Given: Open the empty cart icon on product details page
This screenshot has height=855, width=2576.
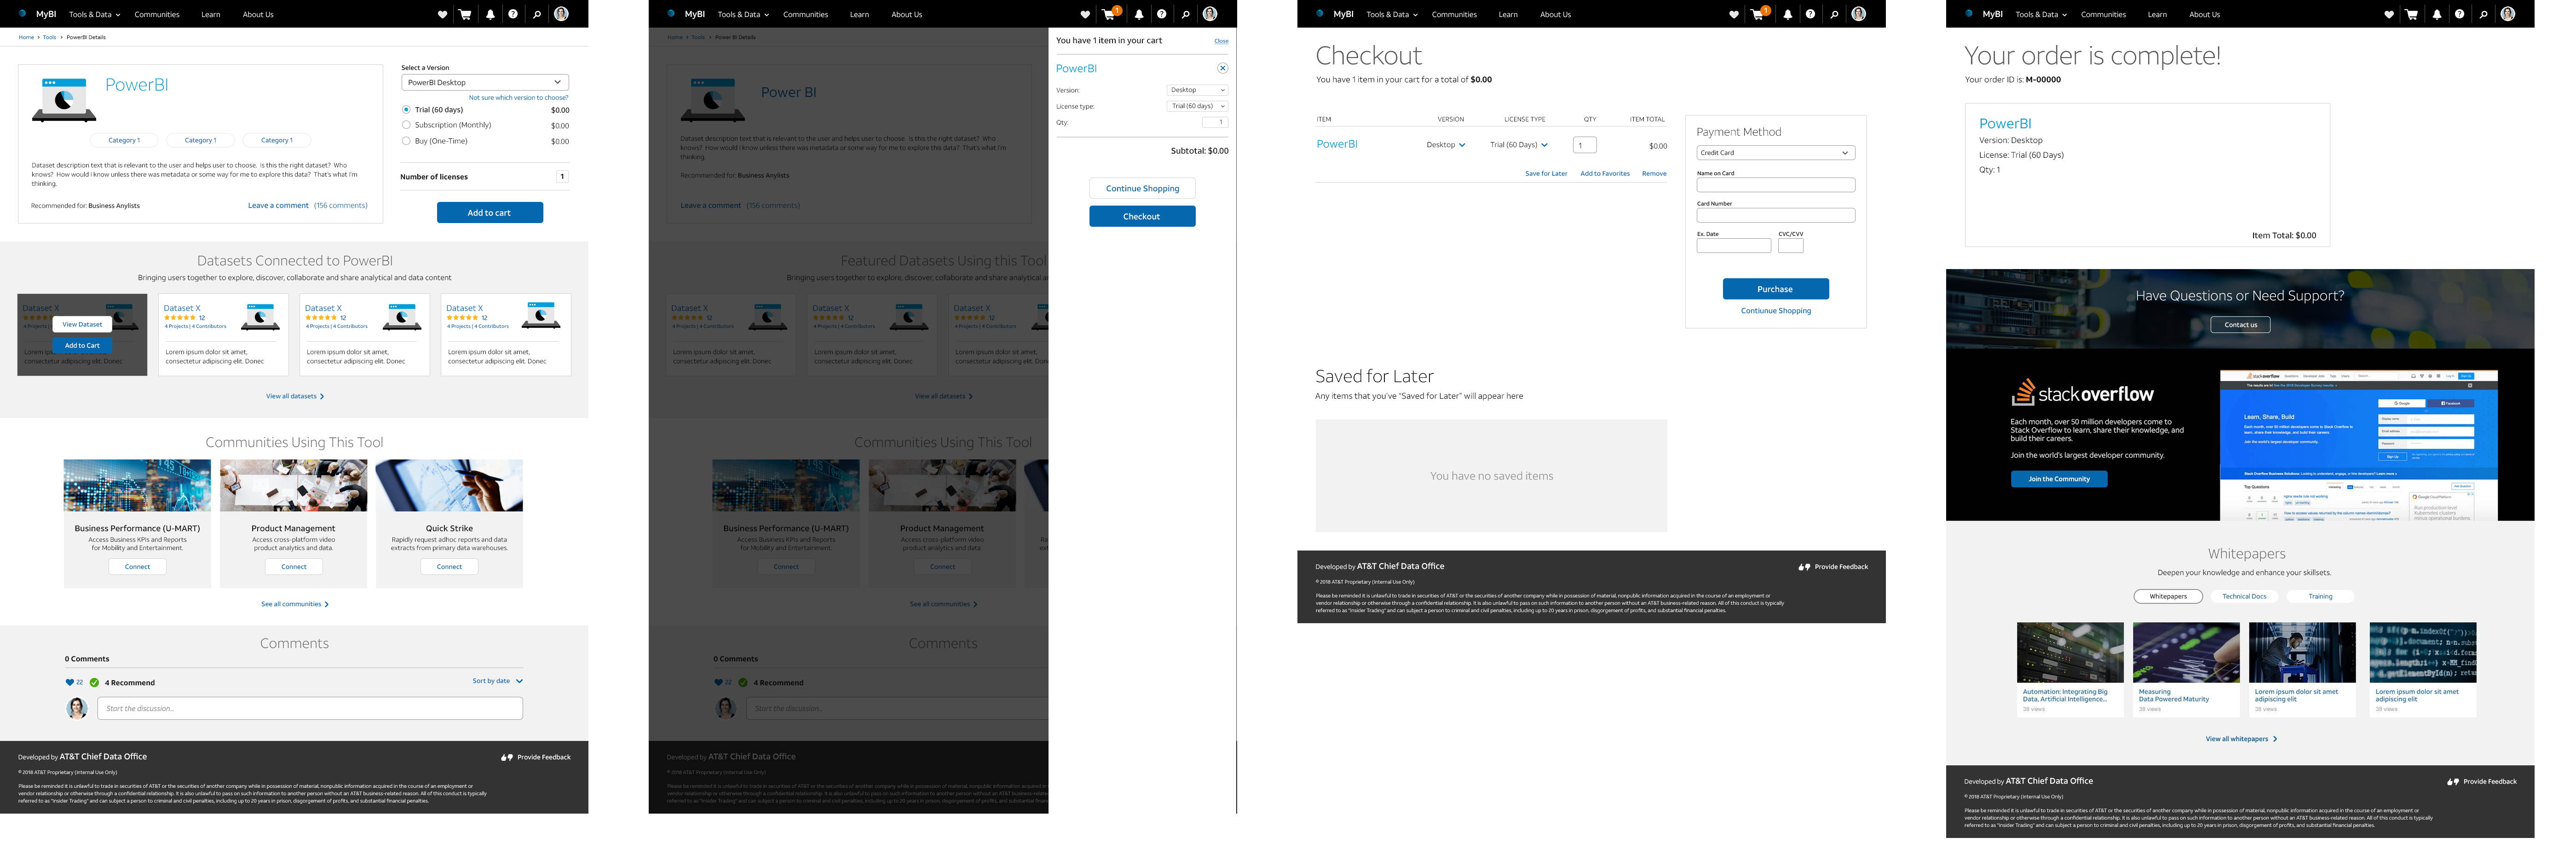Looking at the screenshot, I should pos(465,14).
